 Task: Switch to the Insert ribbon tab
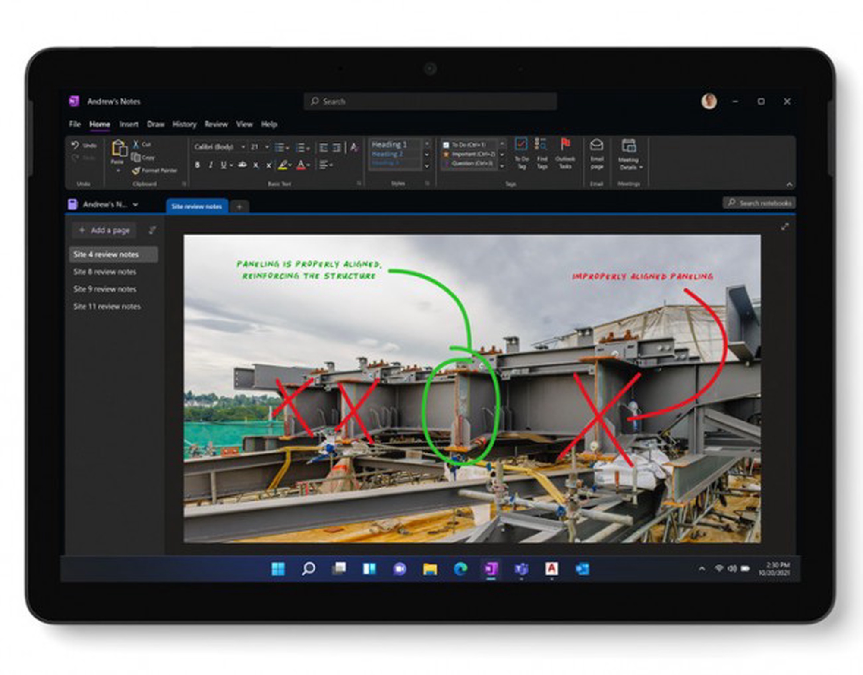pos(129,124)
